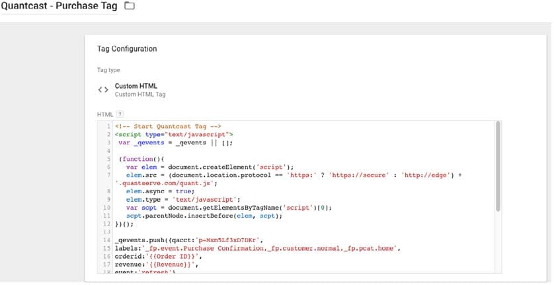554x285 pixels.
Task: Edit the 'Quantcast - Purchase Tag' title field
Action: coord(59,6)
